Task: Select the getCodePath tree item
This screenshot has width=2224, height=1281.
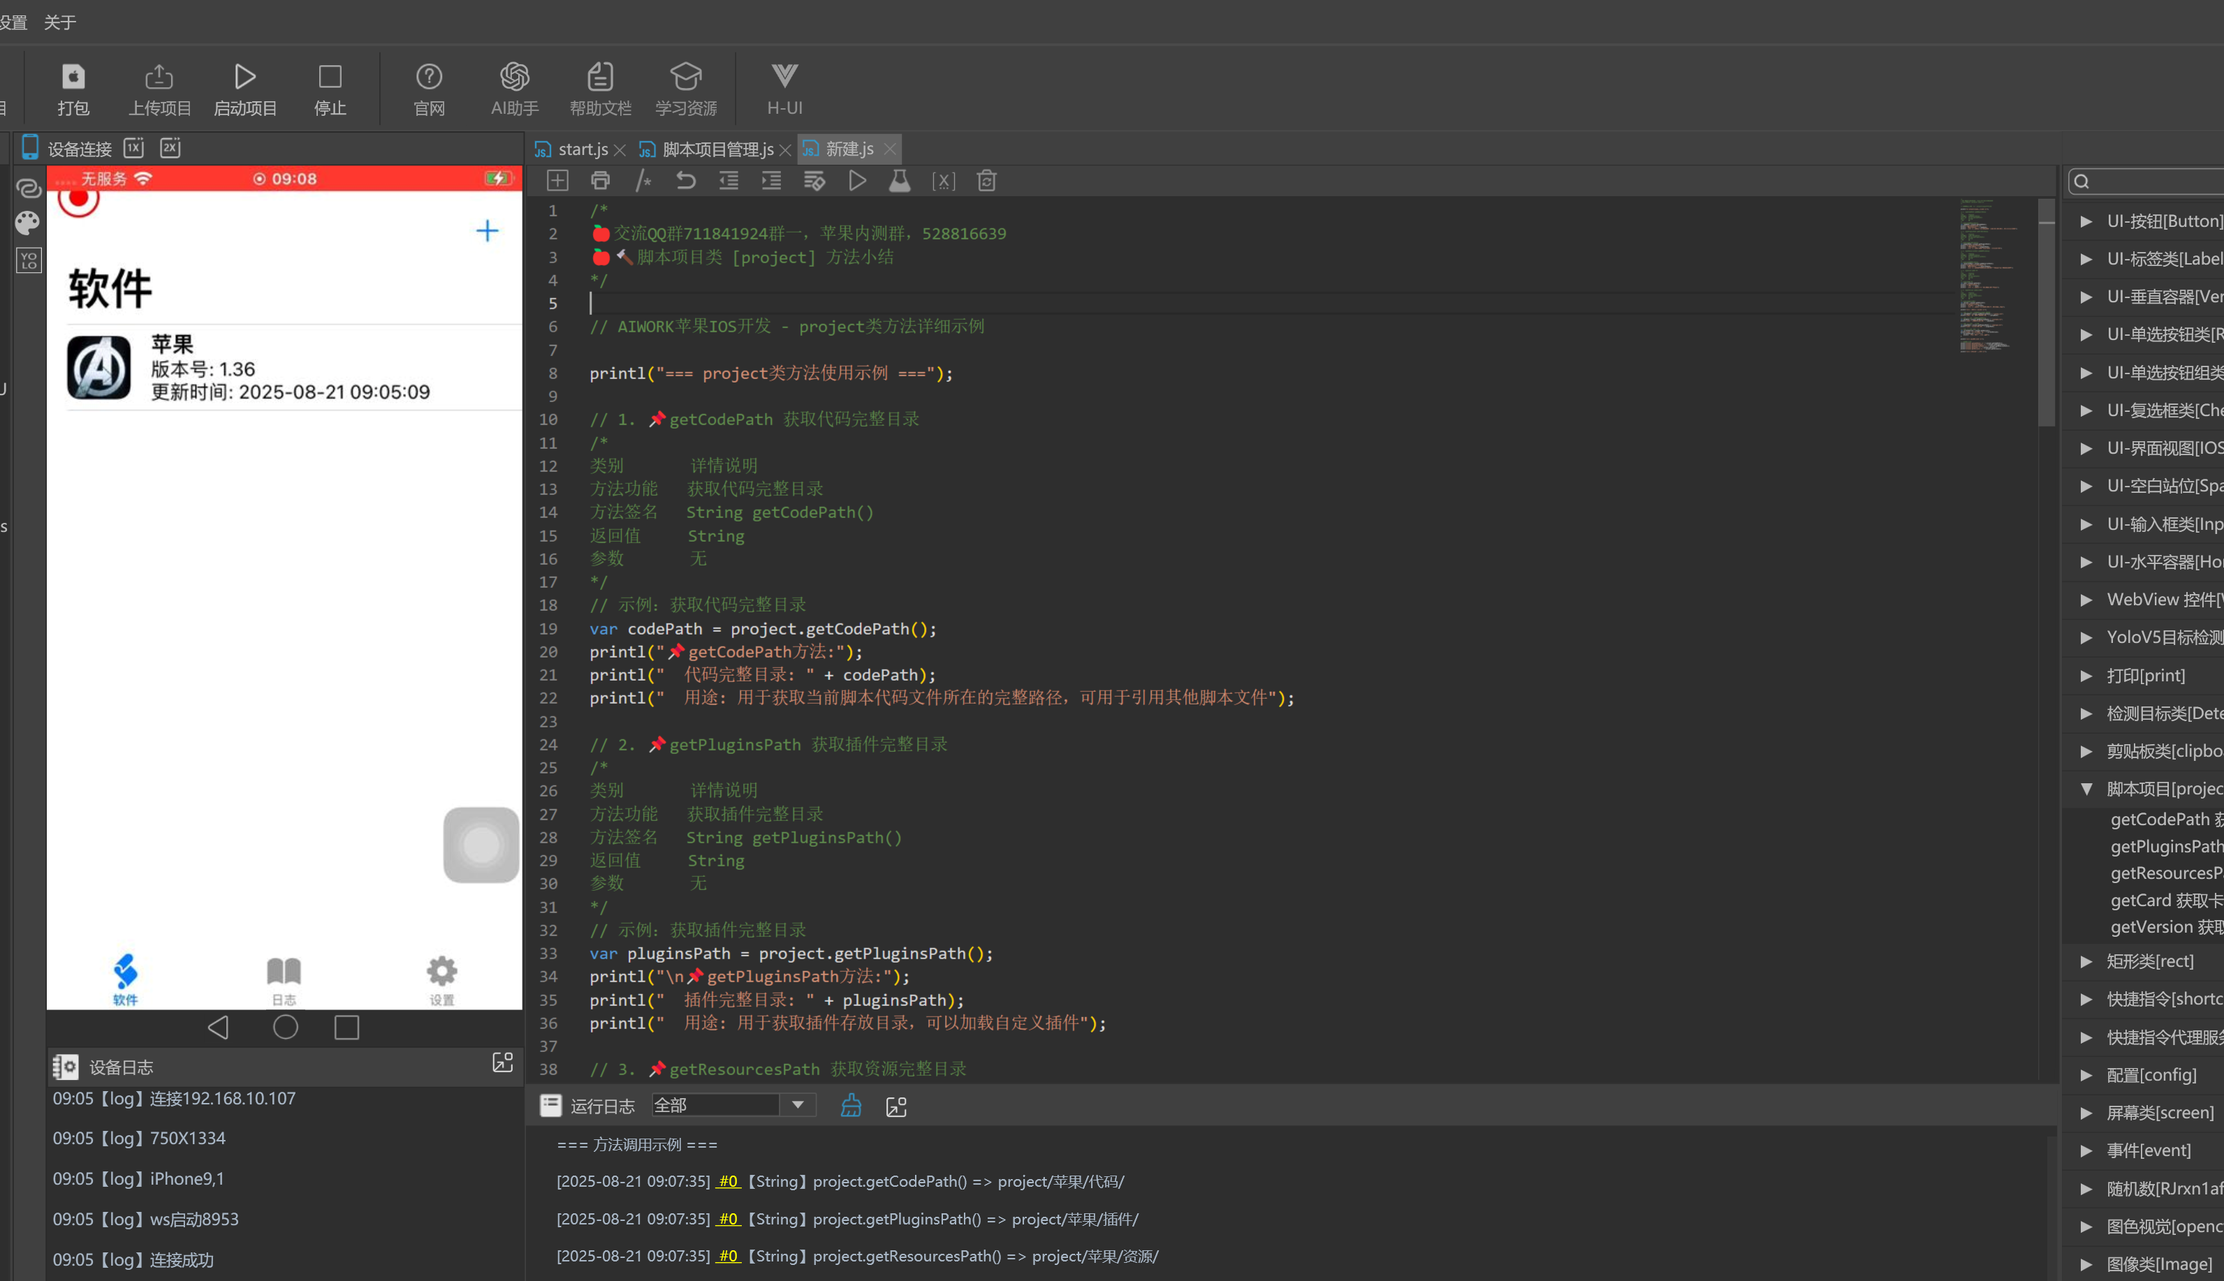Action: tap(2166, 819)
